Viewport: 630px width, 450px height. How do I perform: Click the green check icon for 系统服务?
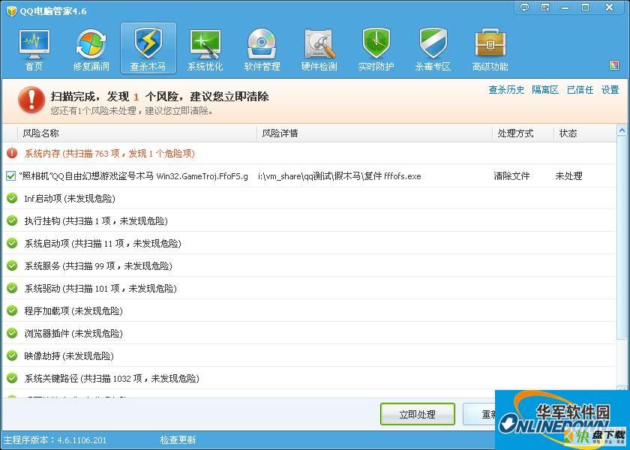(12, 265)
